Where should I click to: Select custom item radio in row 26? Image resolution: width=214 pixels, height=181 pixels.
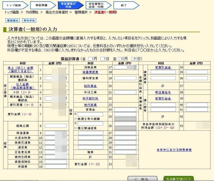click(75, 123)
